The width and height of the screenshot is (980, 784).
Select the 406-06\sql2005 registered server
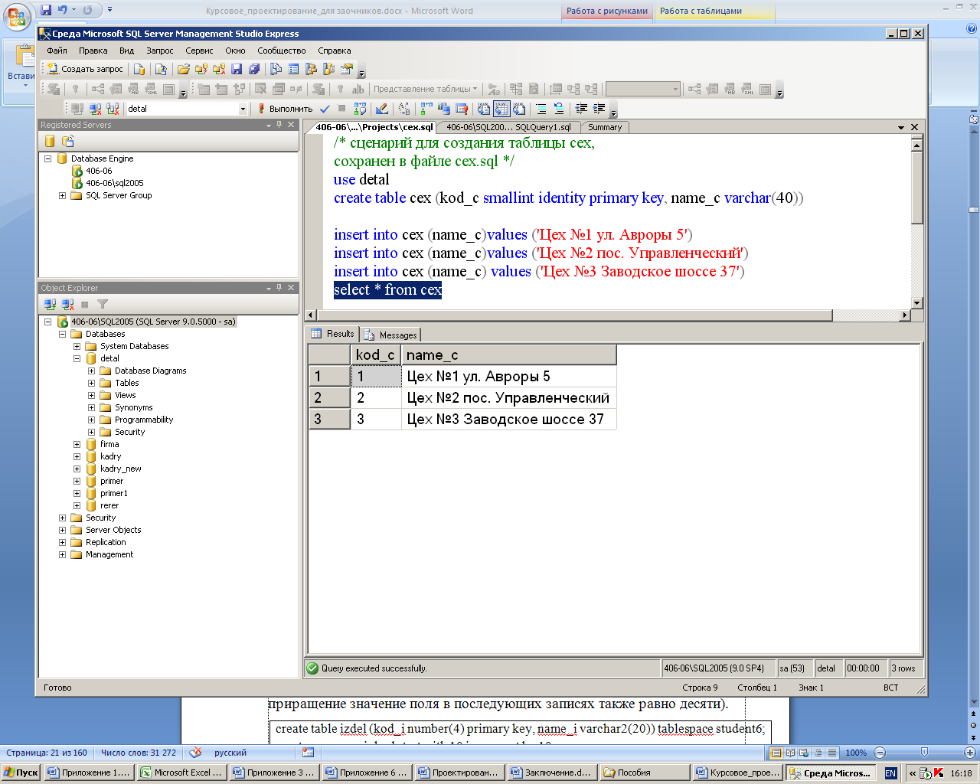(114, 183)
